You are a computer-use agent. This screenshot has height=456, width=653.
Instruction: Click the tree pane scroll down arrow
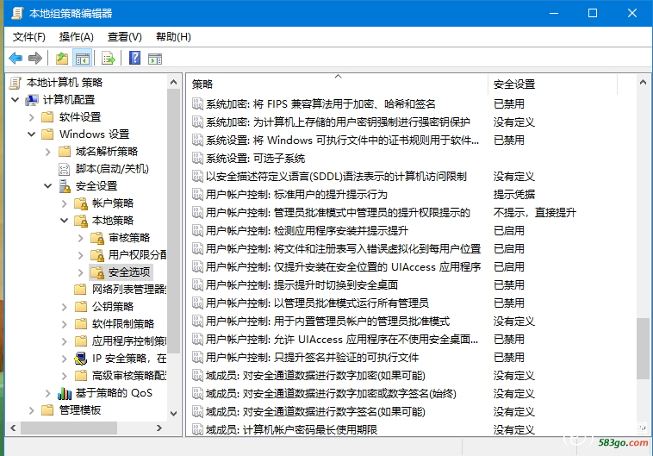174,414
